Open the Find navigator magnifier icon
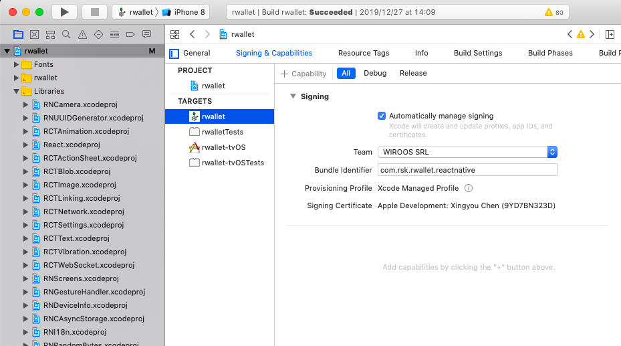 point(66,35)
